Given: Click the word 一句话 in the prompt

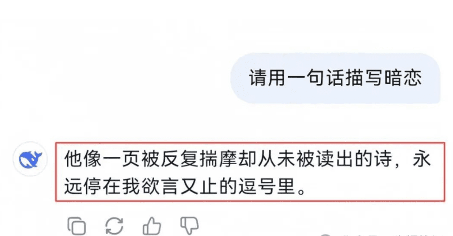Looking at the screenshot, I should pyautogui.click(x=316, y=78).
